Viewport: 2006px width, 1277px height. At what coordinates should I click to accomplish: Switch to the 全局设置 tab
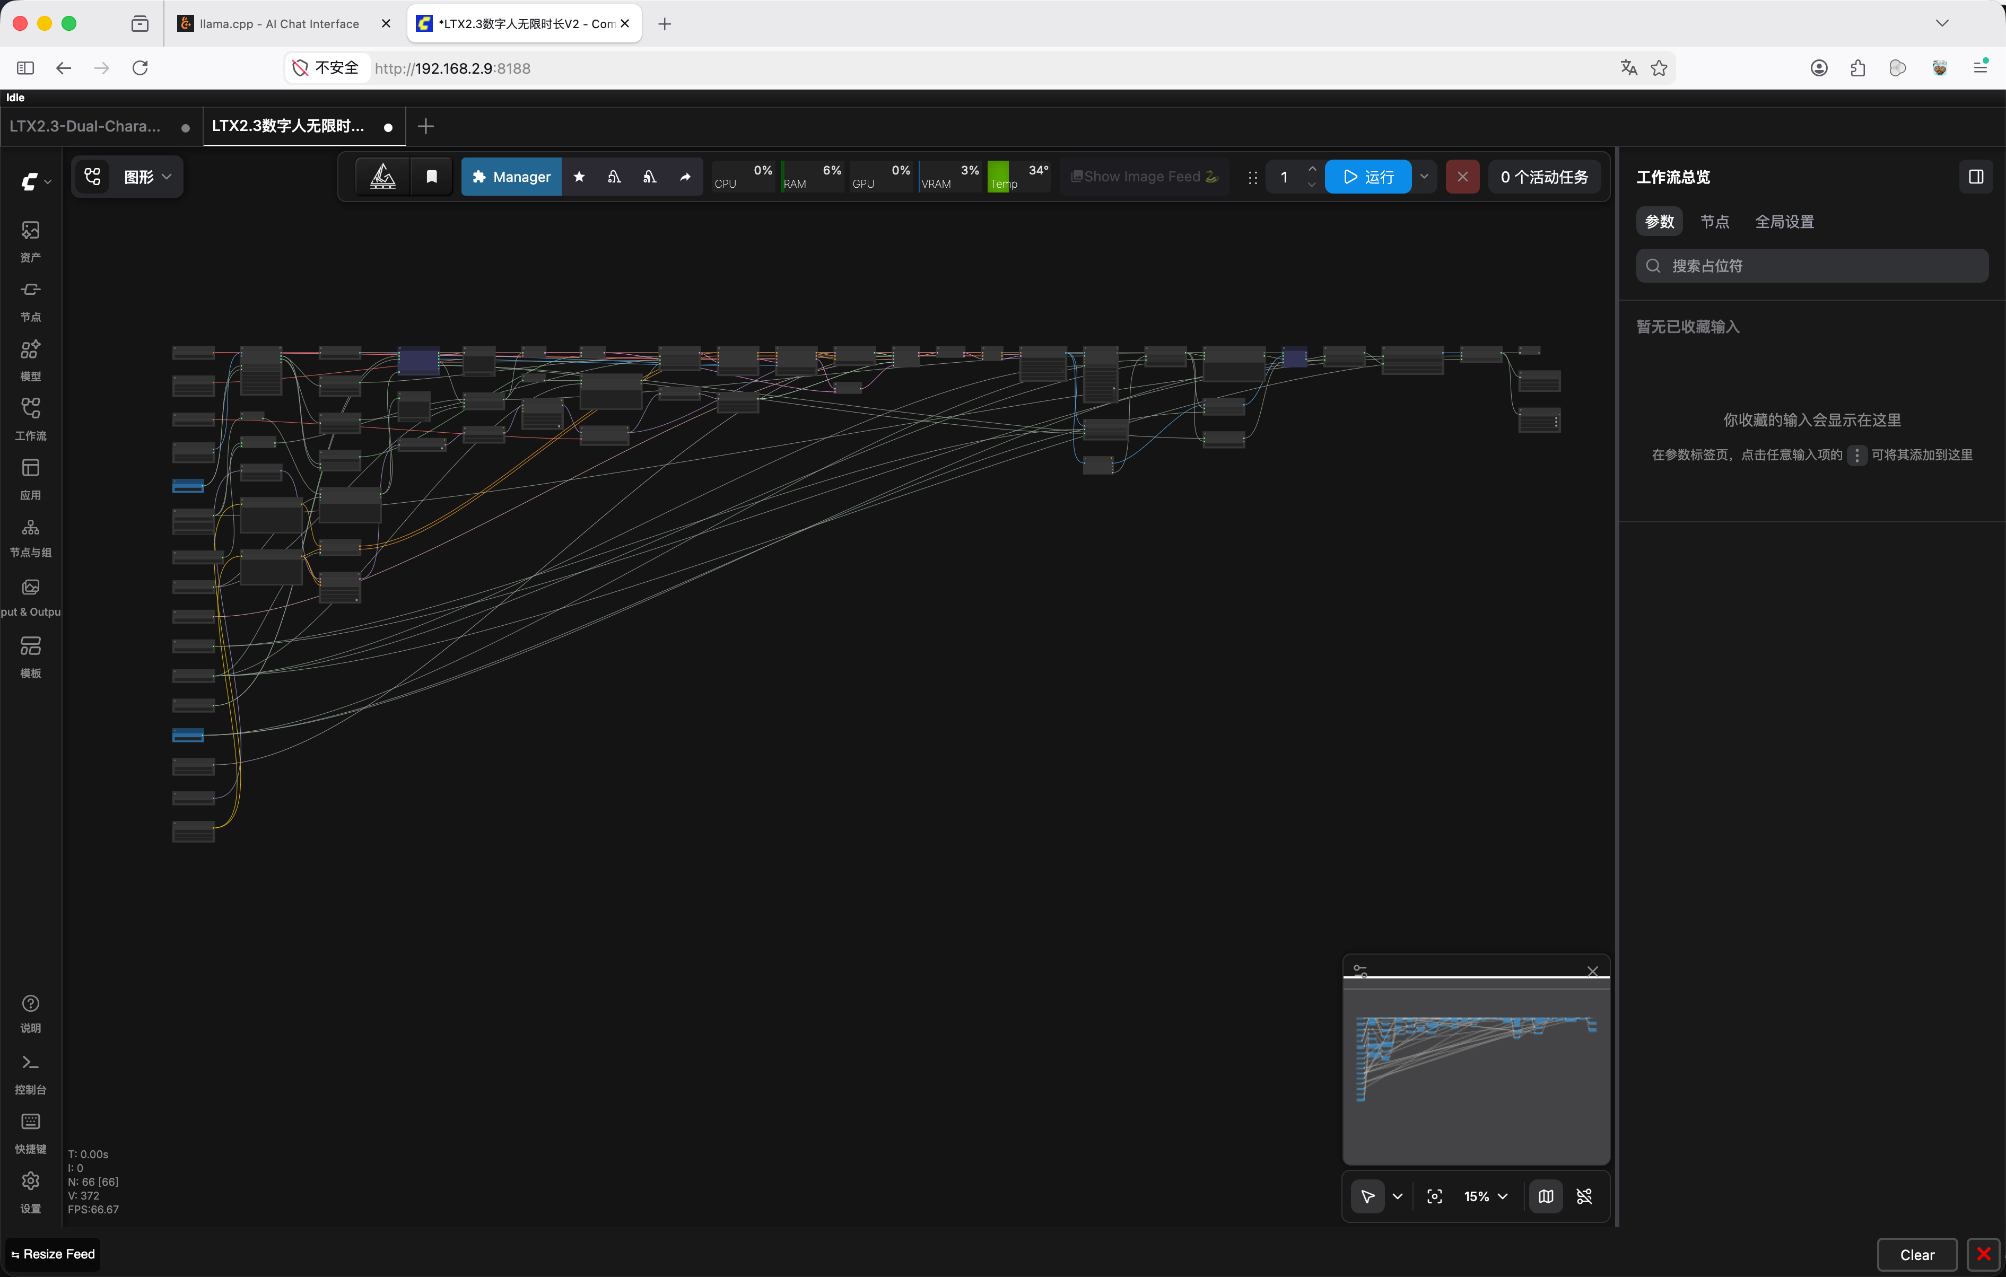(x=1784, y=222)
